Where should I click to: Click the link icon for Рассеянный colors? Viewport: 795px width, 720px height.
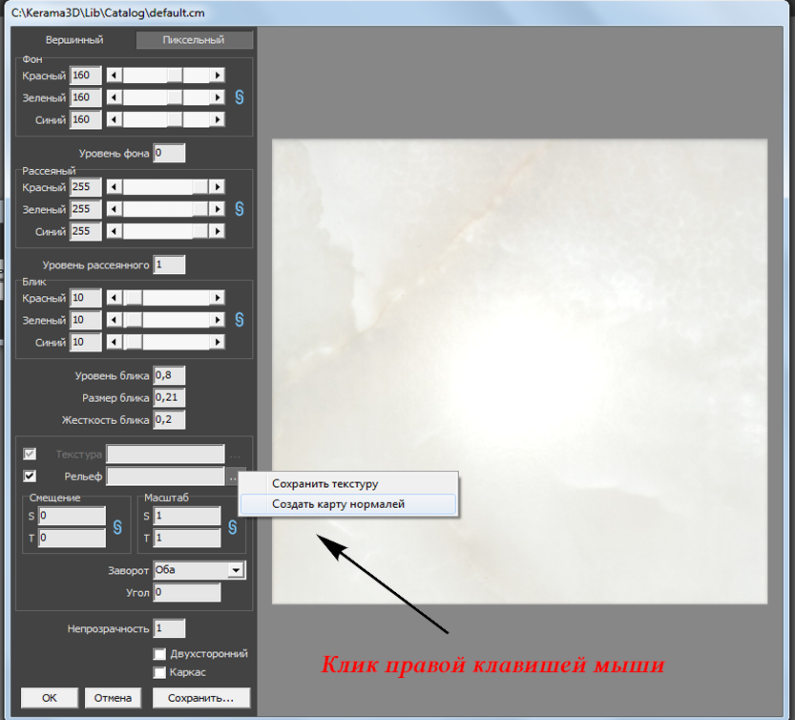(x=240, y=209)
